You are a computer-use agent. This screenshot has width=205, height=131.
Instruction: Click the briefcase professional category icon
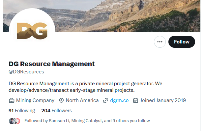[12, 101]
